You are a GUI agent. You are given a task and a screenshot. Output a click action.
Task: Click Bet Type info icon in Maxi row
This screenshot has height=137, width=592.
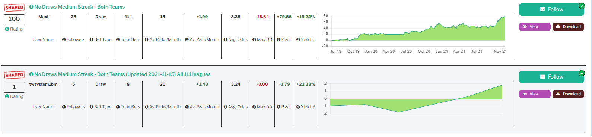[x=92, y=39]
